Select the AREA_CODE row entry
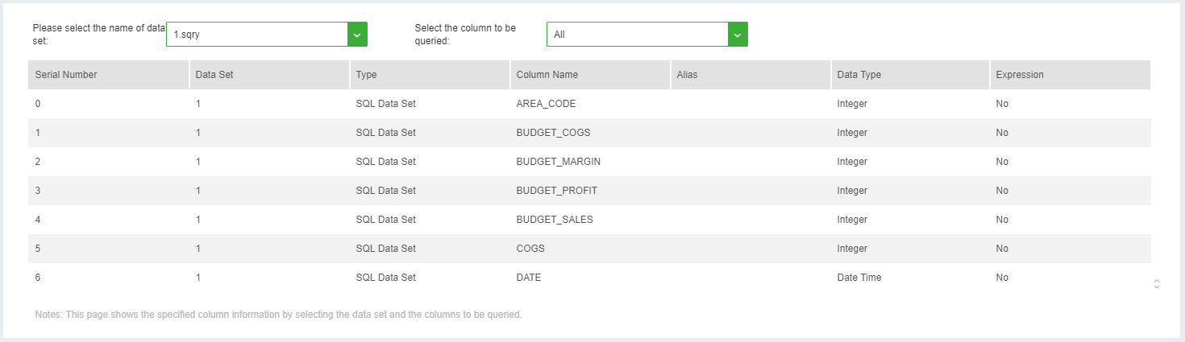This screenshot has height=342, width=1185. (546, 104)
